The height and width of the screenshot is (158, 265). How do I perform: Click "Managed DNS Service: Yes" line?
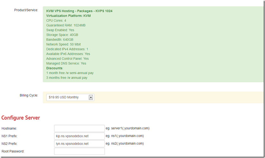(66, 64)
